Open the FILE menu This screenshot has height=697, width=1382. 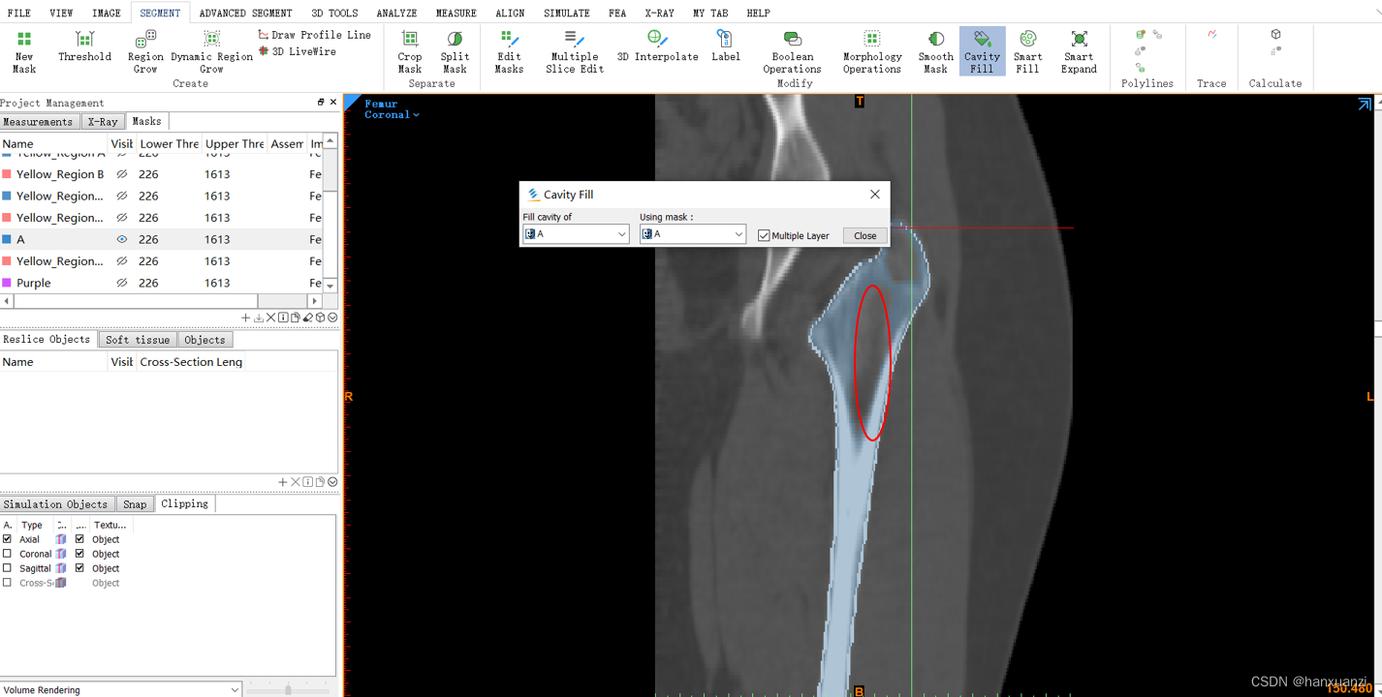(x=18, y=13)
